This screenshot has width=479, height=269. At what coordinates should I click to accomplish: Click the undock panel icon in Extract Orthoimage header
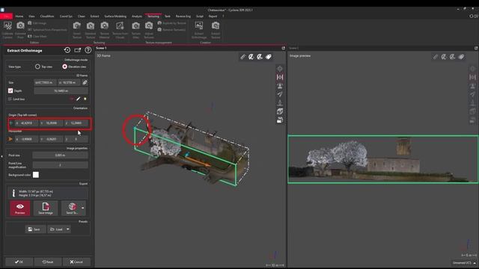(78, 50)
